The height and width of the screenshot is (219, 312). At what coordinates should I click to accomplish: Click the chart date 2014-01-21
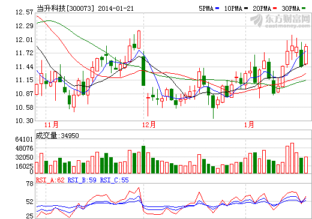[116, 8]
